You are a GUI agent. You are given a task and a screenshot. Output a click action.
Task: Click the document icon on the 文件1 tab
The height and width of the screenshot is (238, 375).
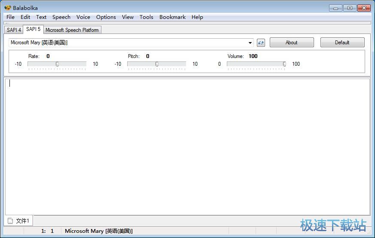[10, 221]
